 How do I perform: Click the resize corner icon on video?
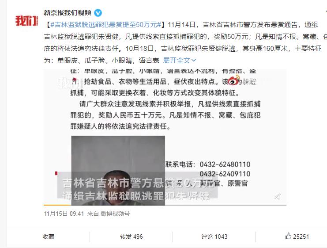click(278, 196)
